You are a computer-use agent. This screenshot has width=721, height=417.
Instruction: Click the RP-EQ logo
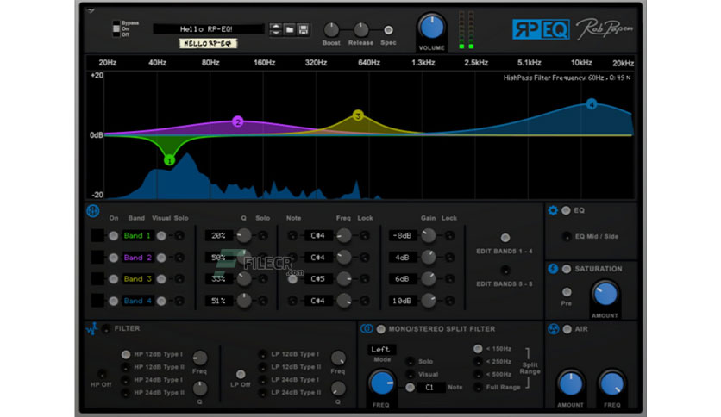[x=541, y=30]
